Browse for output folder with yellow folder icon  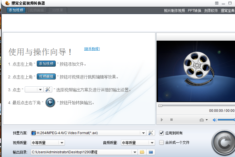coord(142,152)
